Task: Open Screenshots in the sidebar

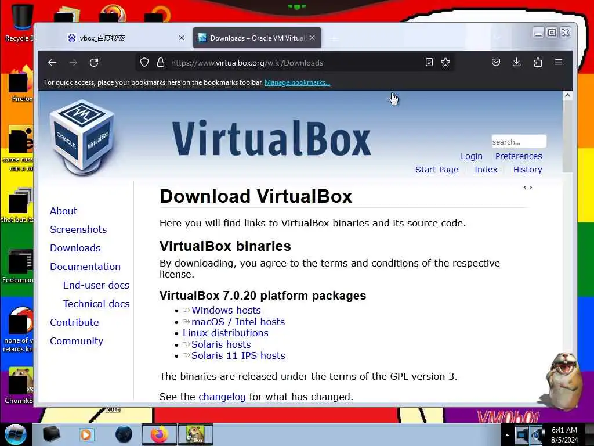Action: [78, 229]
